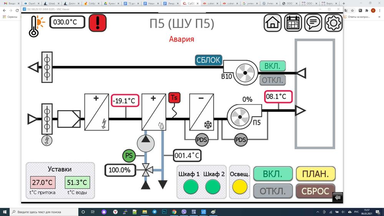Viewport: 384px width, 216px height.
Task: Click the back arrow icon
Action: click(x=338, y=197)
